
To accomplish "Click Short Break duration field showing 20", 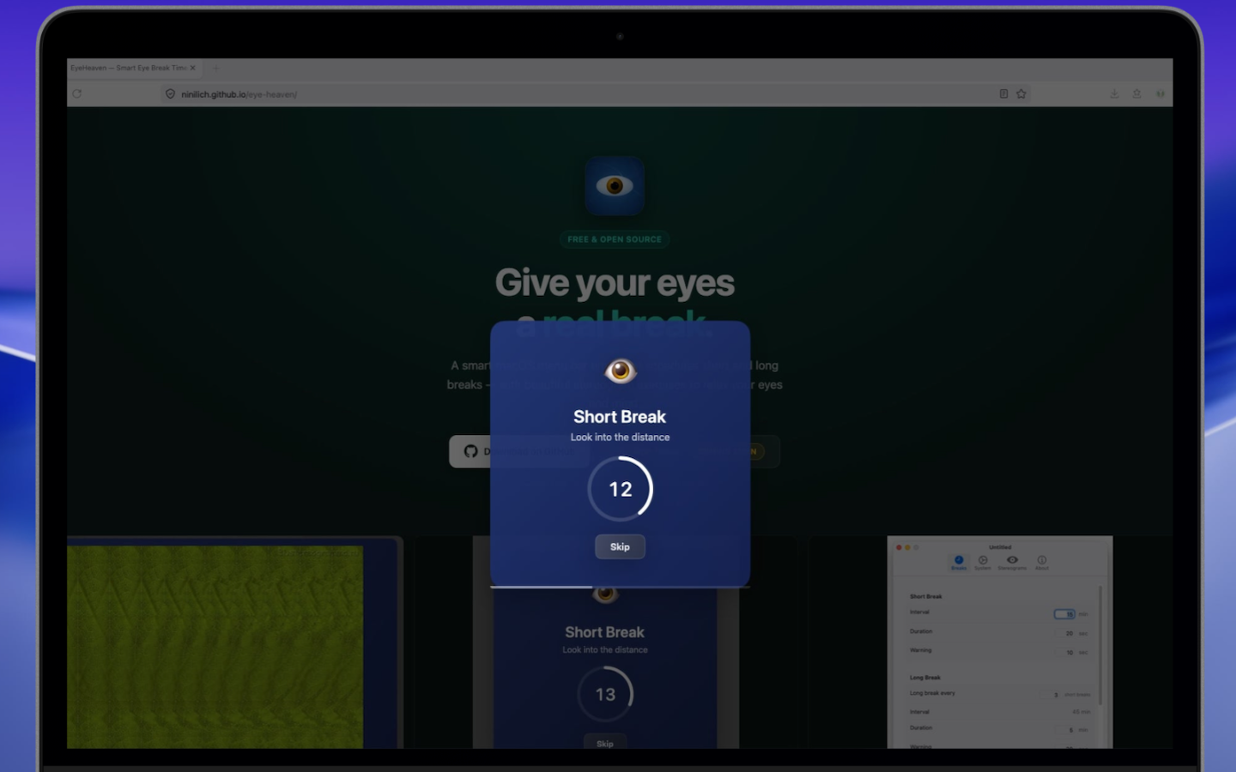I will coord(1065,633).
